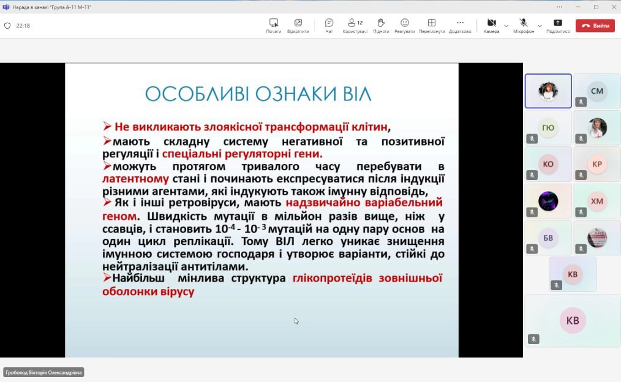Click the presenter name label Грободвод Вікторія Олександрівна

coord(43,372)
